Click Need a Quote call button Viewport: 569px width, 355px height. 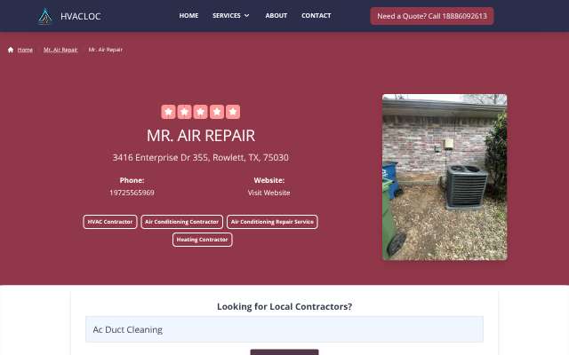[x=432, y=16]
